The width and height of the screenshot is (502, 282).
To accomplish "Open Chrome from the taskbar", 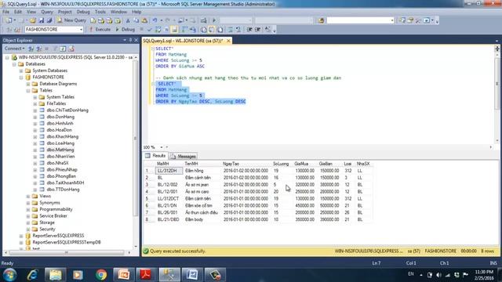I will coord(101,275).
